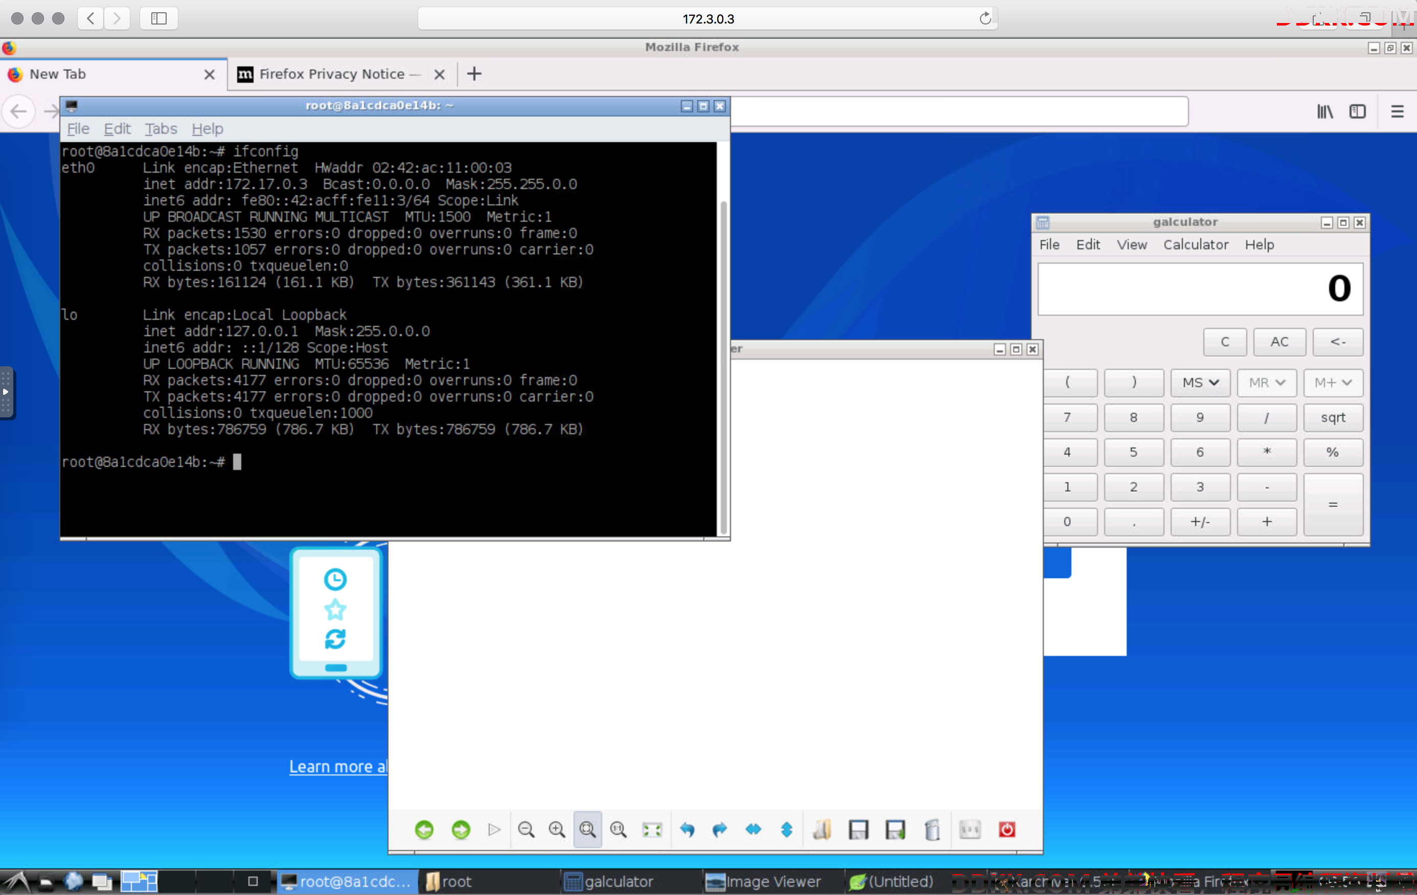Expand the MR memory recall dropdown

click(1267, 383)
